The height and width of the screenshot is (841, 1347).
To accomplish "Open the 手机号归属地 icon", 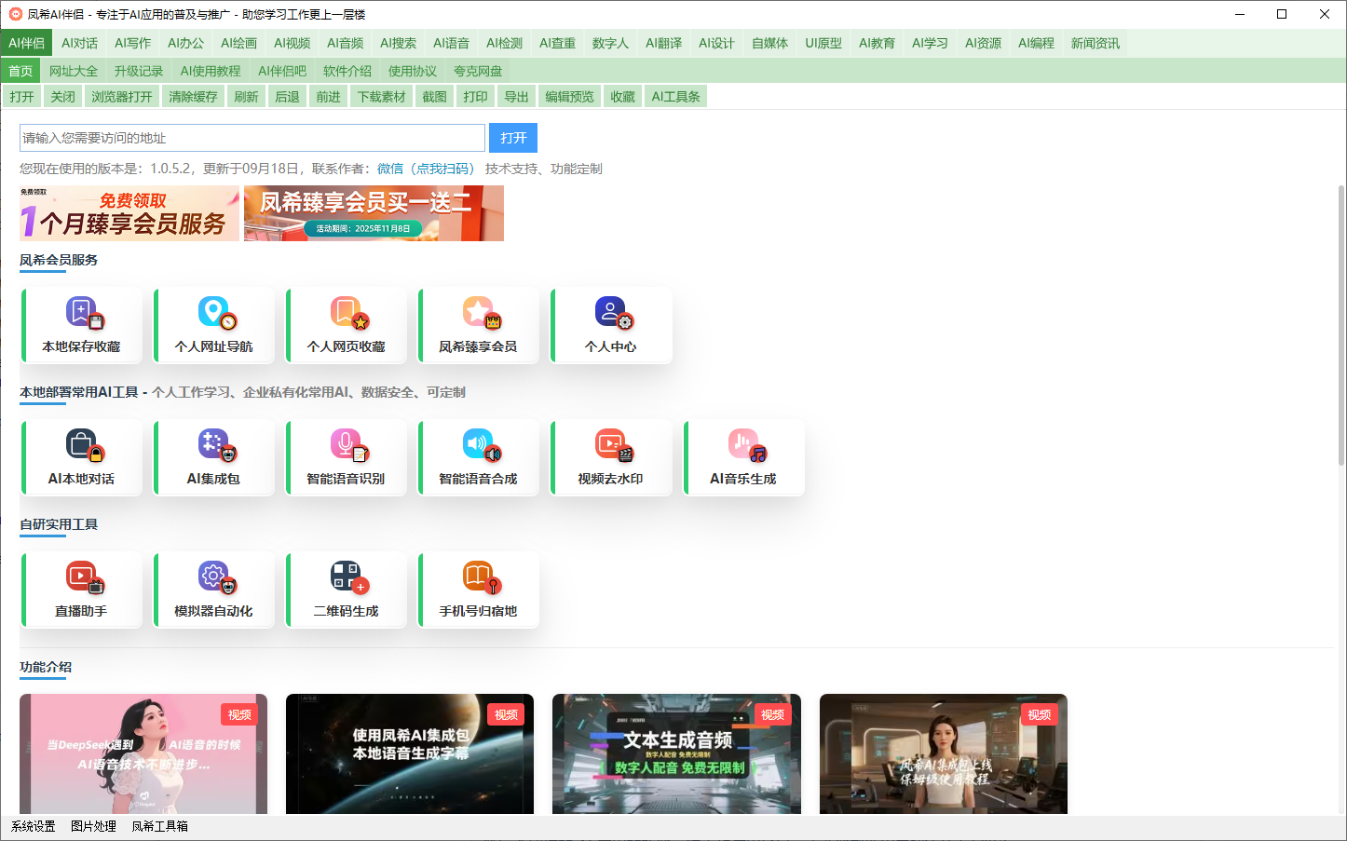I will pyautogui.click(x=481, y=577).
